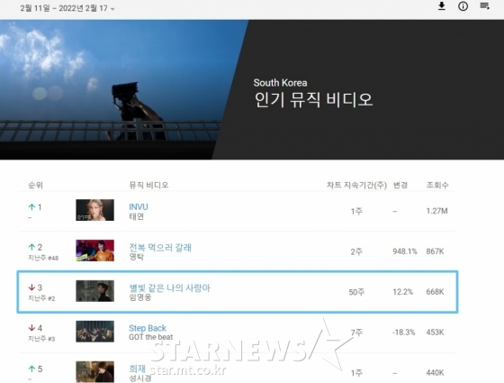Open the 전복 먹으러 갈래 video link
504x383 pixels.
[160, 248]
